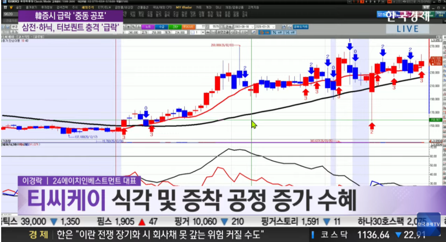Click the 137,100 low price label
Screen dimensions: 446x242
(85, 136)
